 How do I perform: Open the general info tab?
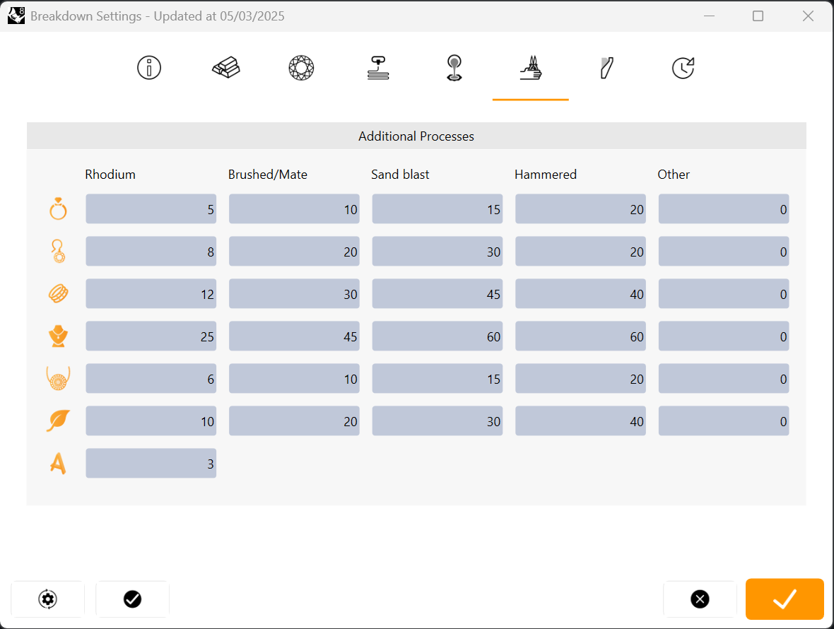pyautogui.click(x=149, y=68)
